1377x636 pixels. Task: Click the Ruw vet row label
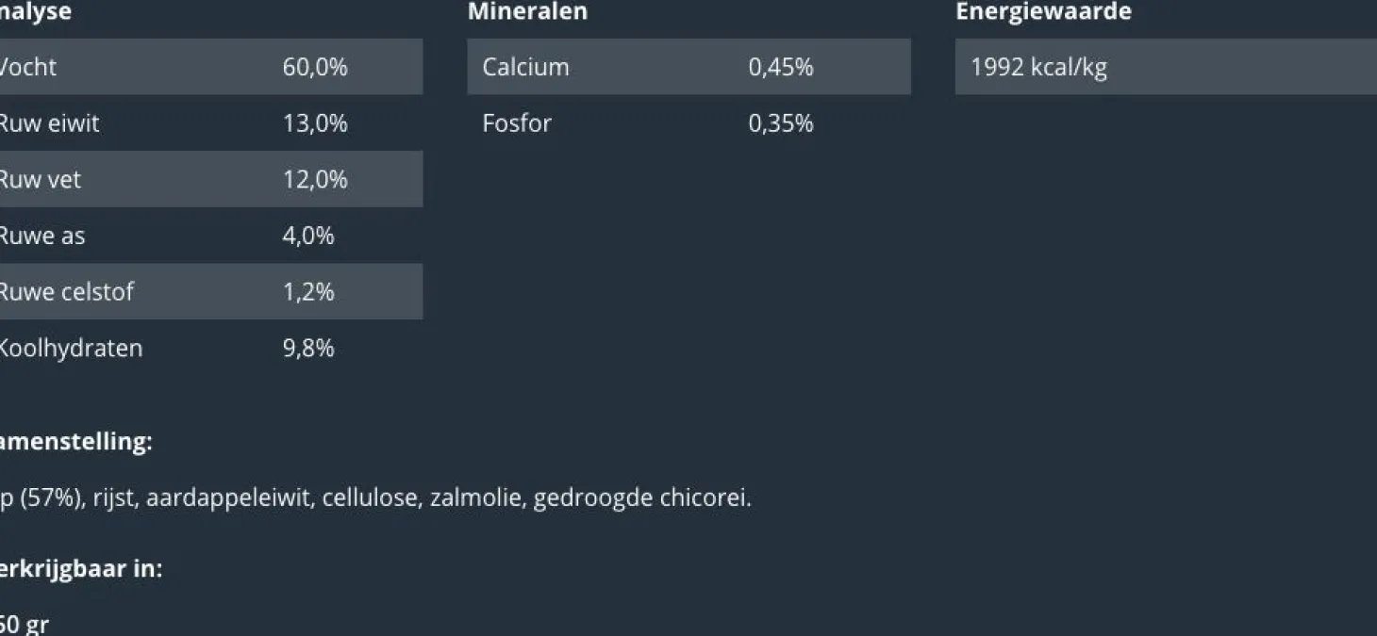40,179
